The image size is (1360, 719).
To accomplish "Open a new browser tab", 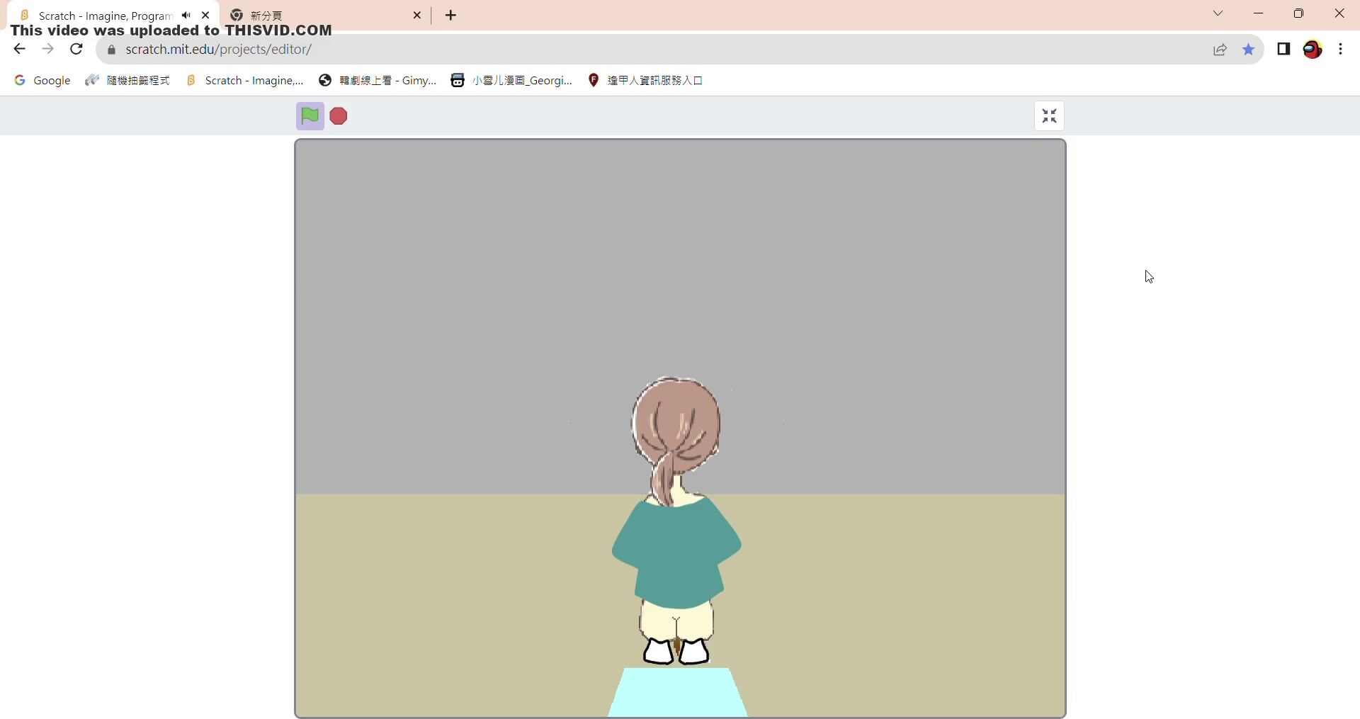I will coord(451,16).
